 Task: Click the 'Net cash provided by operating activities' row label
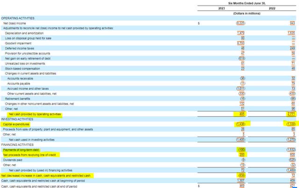point(42,114)
